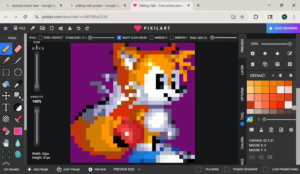
Task: Click the Opacity slider handle
Action: point(37,111)
